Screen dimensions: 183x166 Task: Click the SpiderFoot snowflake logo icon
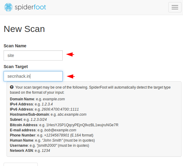pos(8,7)
